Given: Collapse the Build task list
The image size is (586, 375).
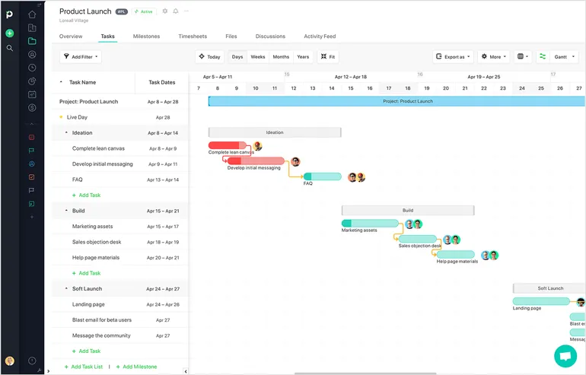Looking at the screenshot, I should (x=66, y=211).
